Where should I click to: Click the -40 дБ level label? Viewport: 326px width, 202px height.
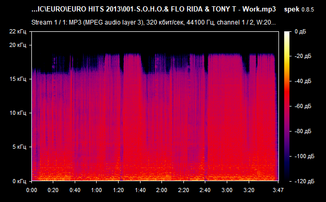coord(302,81)
